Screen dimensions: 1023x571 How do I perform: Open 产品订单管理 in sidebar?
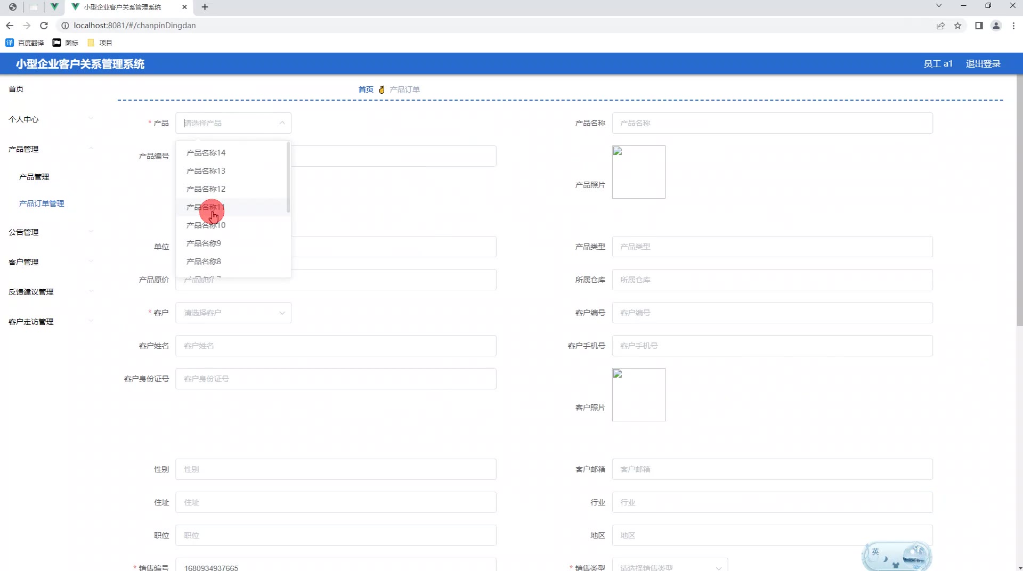42,203
